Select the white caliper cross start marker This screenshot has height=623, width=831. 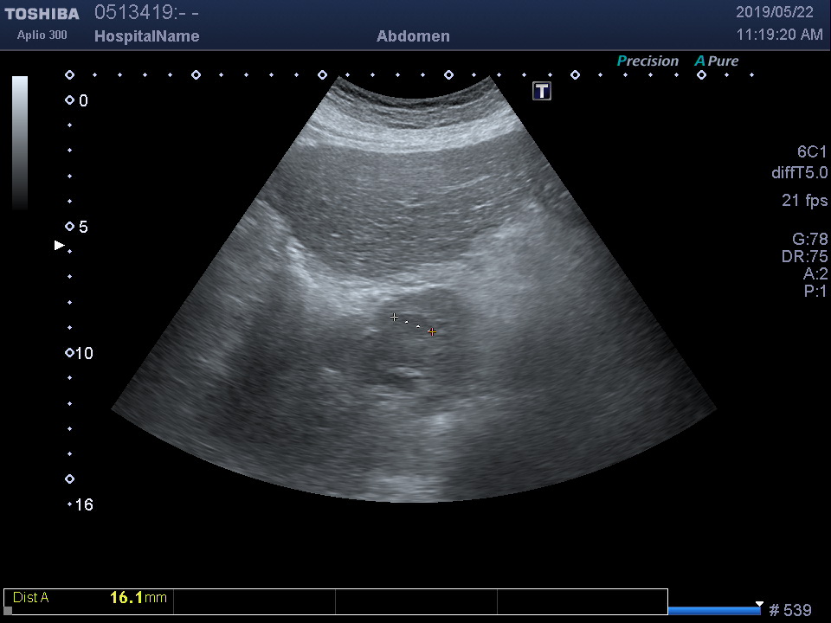click(x=395, y=318)
